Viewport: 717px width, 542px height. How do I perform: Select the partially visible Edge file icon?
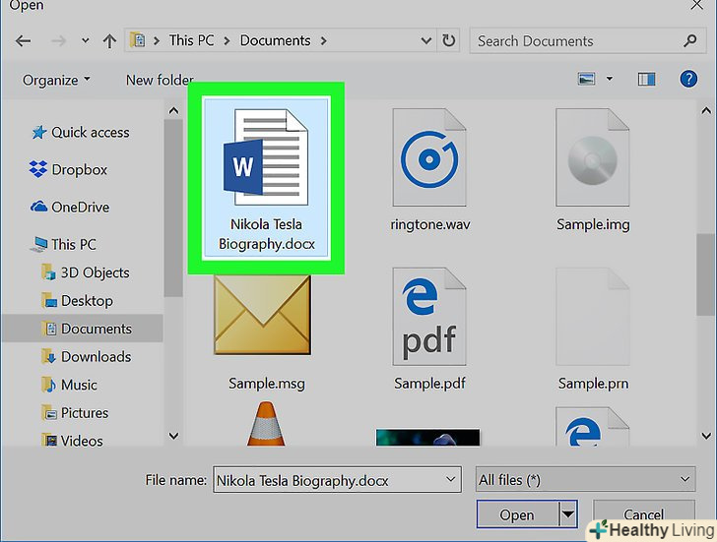[x=593, y=426]
